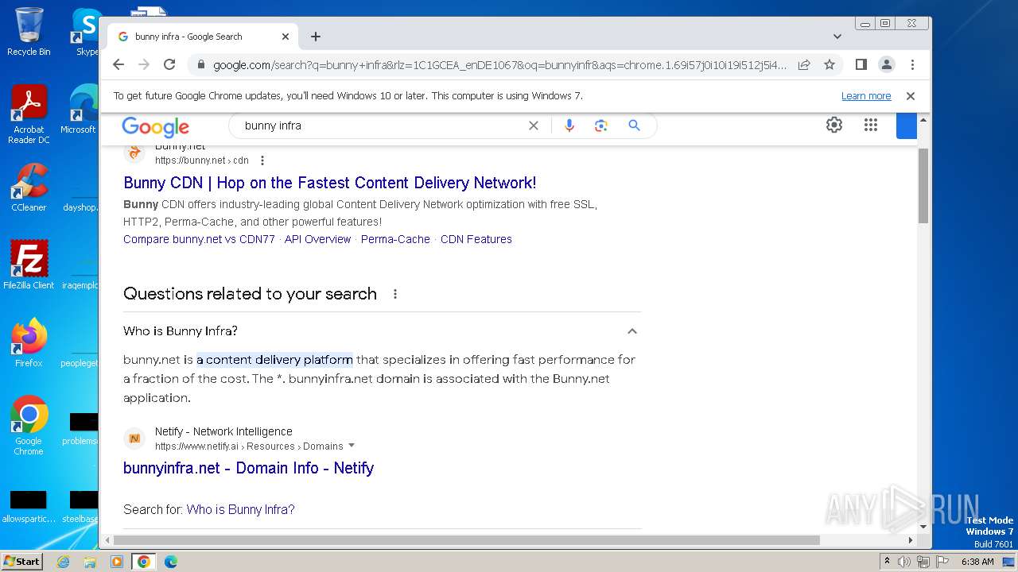Open more options for bunny.net result

[x=262, y=160]
